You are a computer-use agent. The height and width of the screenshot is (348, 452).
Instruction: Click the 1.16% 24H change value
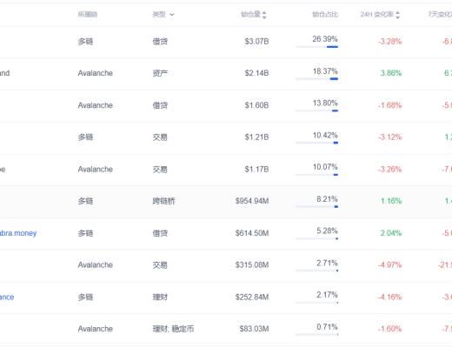[x=391, y=201]
